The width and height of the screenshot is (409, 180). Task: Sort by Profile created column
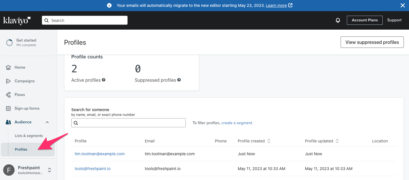click(x=269, y=141)
